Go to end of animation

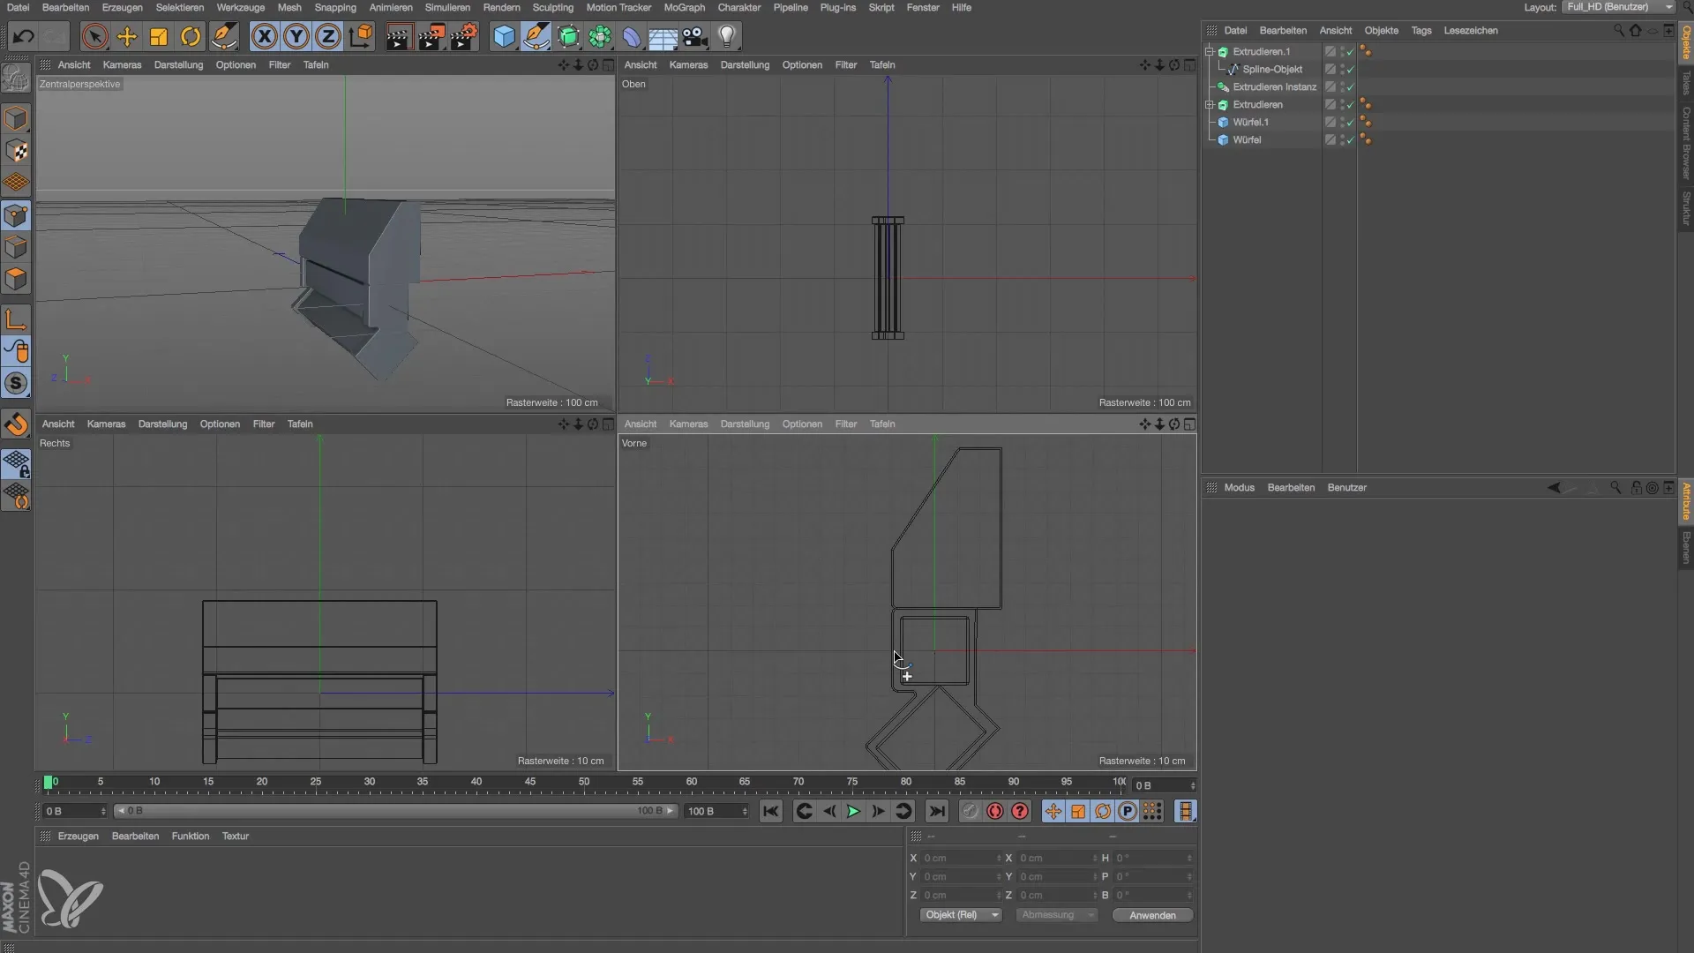[x=937, y=811]
